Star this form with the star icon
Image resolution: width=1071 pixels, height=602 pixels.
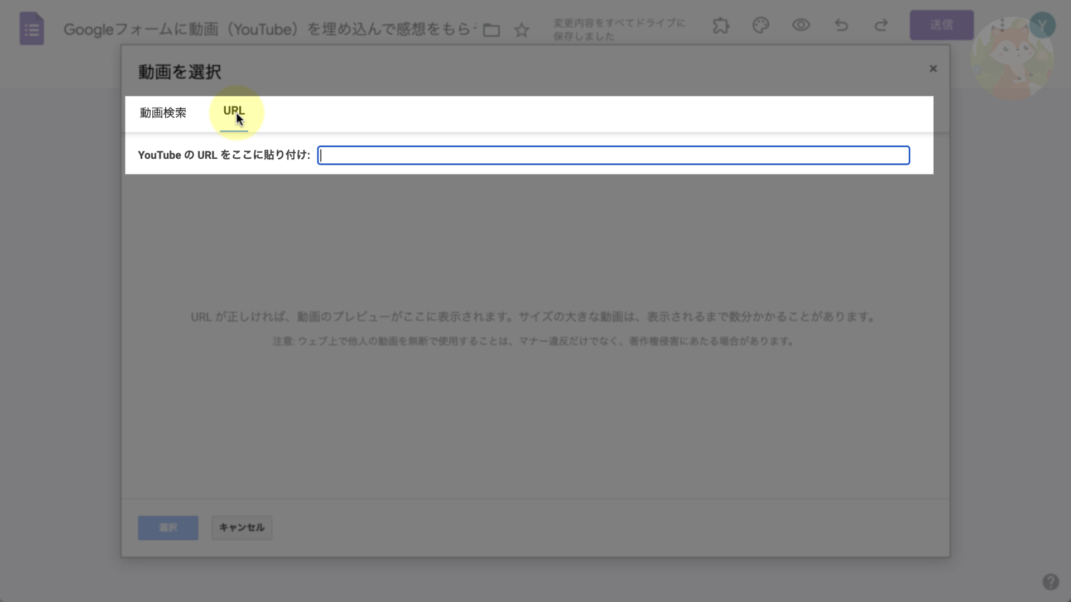tap(522, 30)
